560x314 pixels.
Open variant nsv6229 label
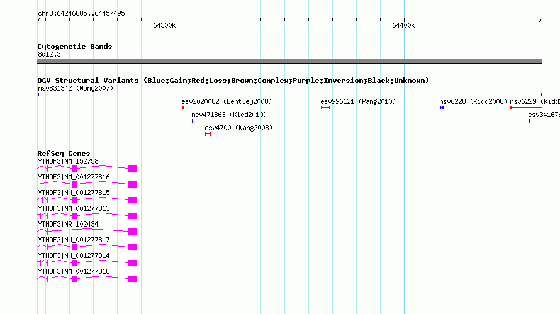click(535, 101)
